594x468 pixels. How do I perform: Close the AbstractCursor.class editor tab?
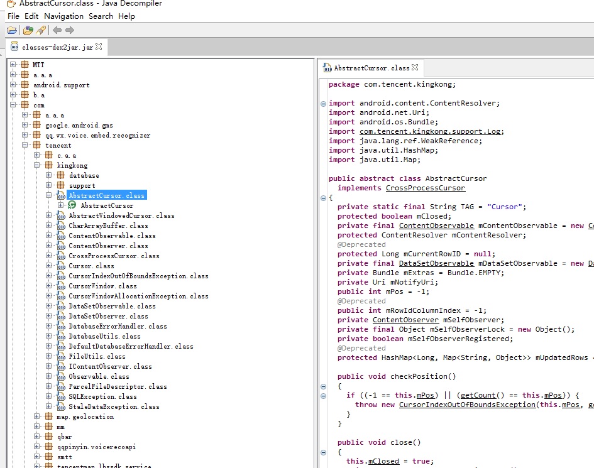coord(415,67)
